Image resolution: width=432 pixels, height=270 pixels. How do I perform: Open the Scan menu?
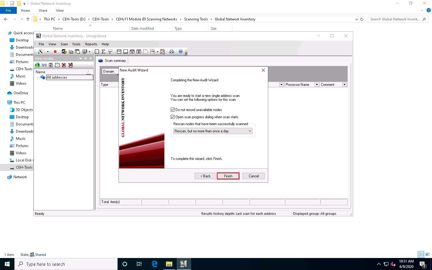tap(64, 44)
